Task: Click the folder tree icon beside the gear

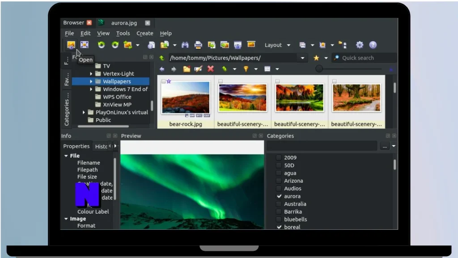Action: point(343,45)
